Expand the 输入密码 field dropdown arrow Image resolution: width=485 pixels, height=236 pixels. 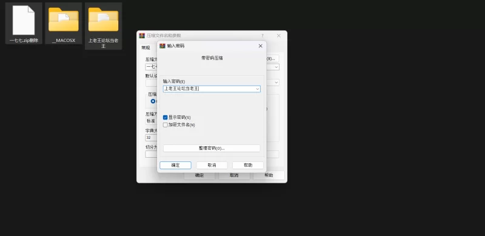(257, 89)
